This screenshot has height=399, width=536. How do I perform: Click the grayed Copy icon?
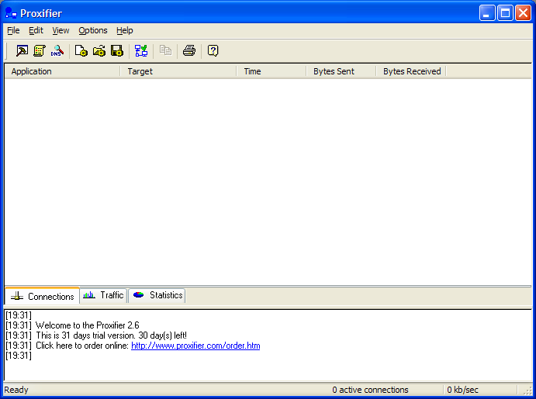165,51
